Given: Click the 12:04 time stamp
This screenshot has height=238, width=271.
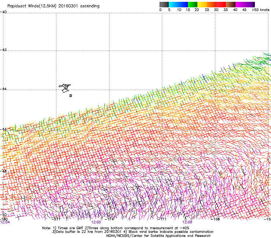Looking at the screenshot, I should (x=5, y=222).
